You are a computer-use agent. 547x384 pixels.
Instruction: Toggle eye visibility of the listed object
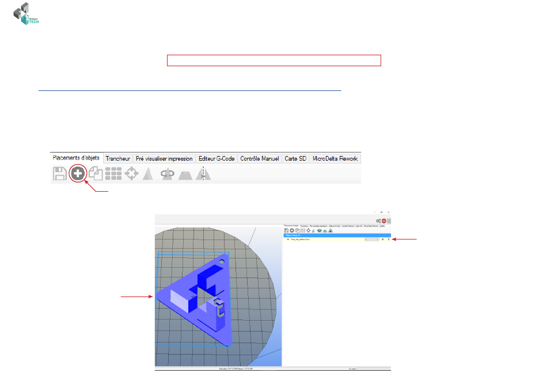pyautogui.click(x=288, y=239)
